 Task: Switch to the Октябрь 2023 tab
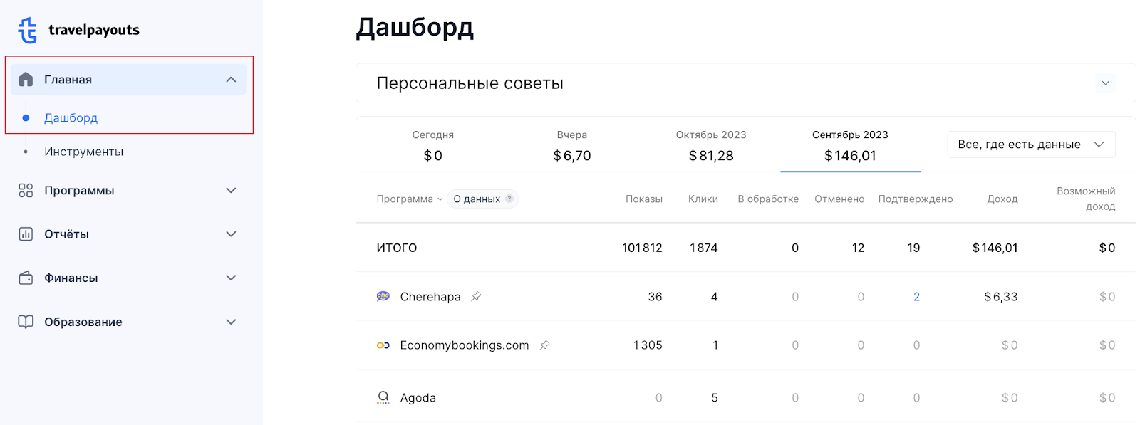[711, 145]
